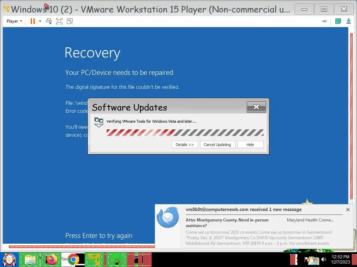Click the VMware icon in the title bar
Screen dimensions: 357x267
pyautogui.click(x=6, y=9)
